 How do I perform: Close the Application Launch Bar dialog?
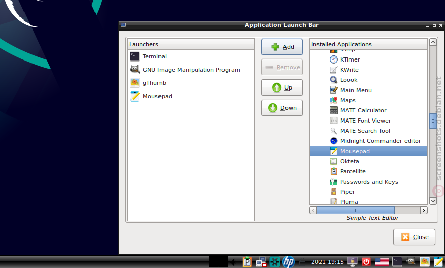(414, 237)
